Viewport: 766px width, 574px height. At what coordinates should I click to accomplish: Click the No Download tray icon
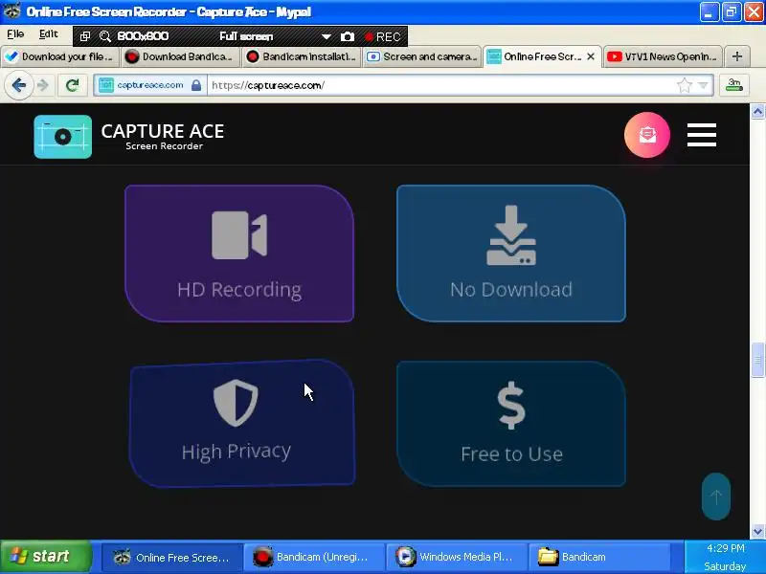click(x=511, y=235)
